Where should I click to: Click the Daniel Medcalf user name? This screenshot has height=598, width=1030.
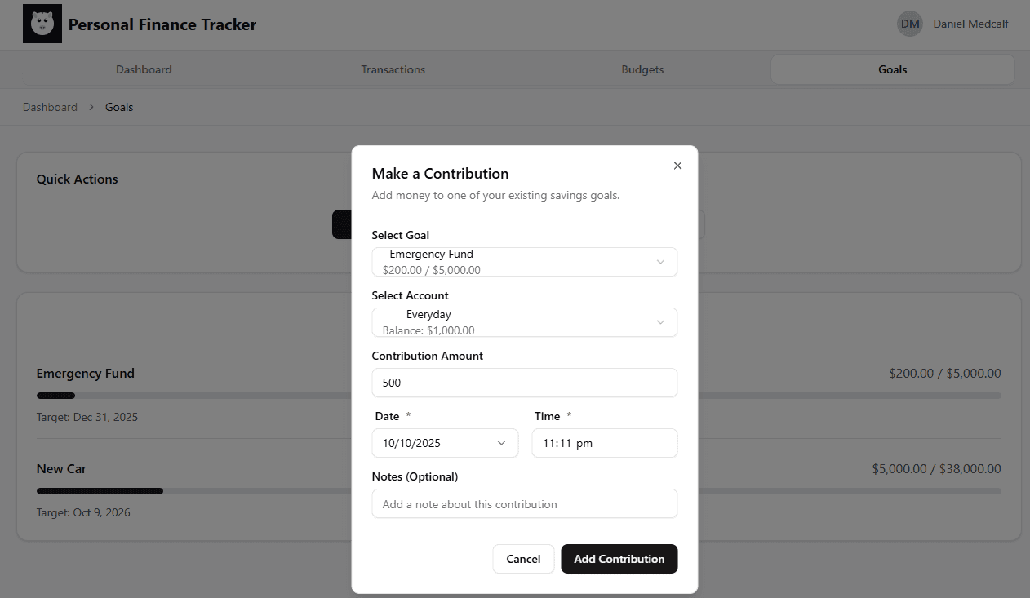point(970,24)
